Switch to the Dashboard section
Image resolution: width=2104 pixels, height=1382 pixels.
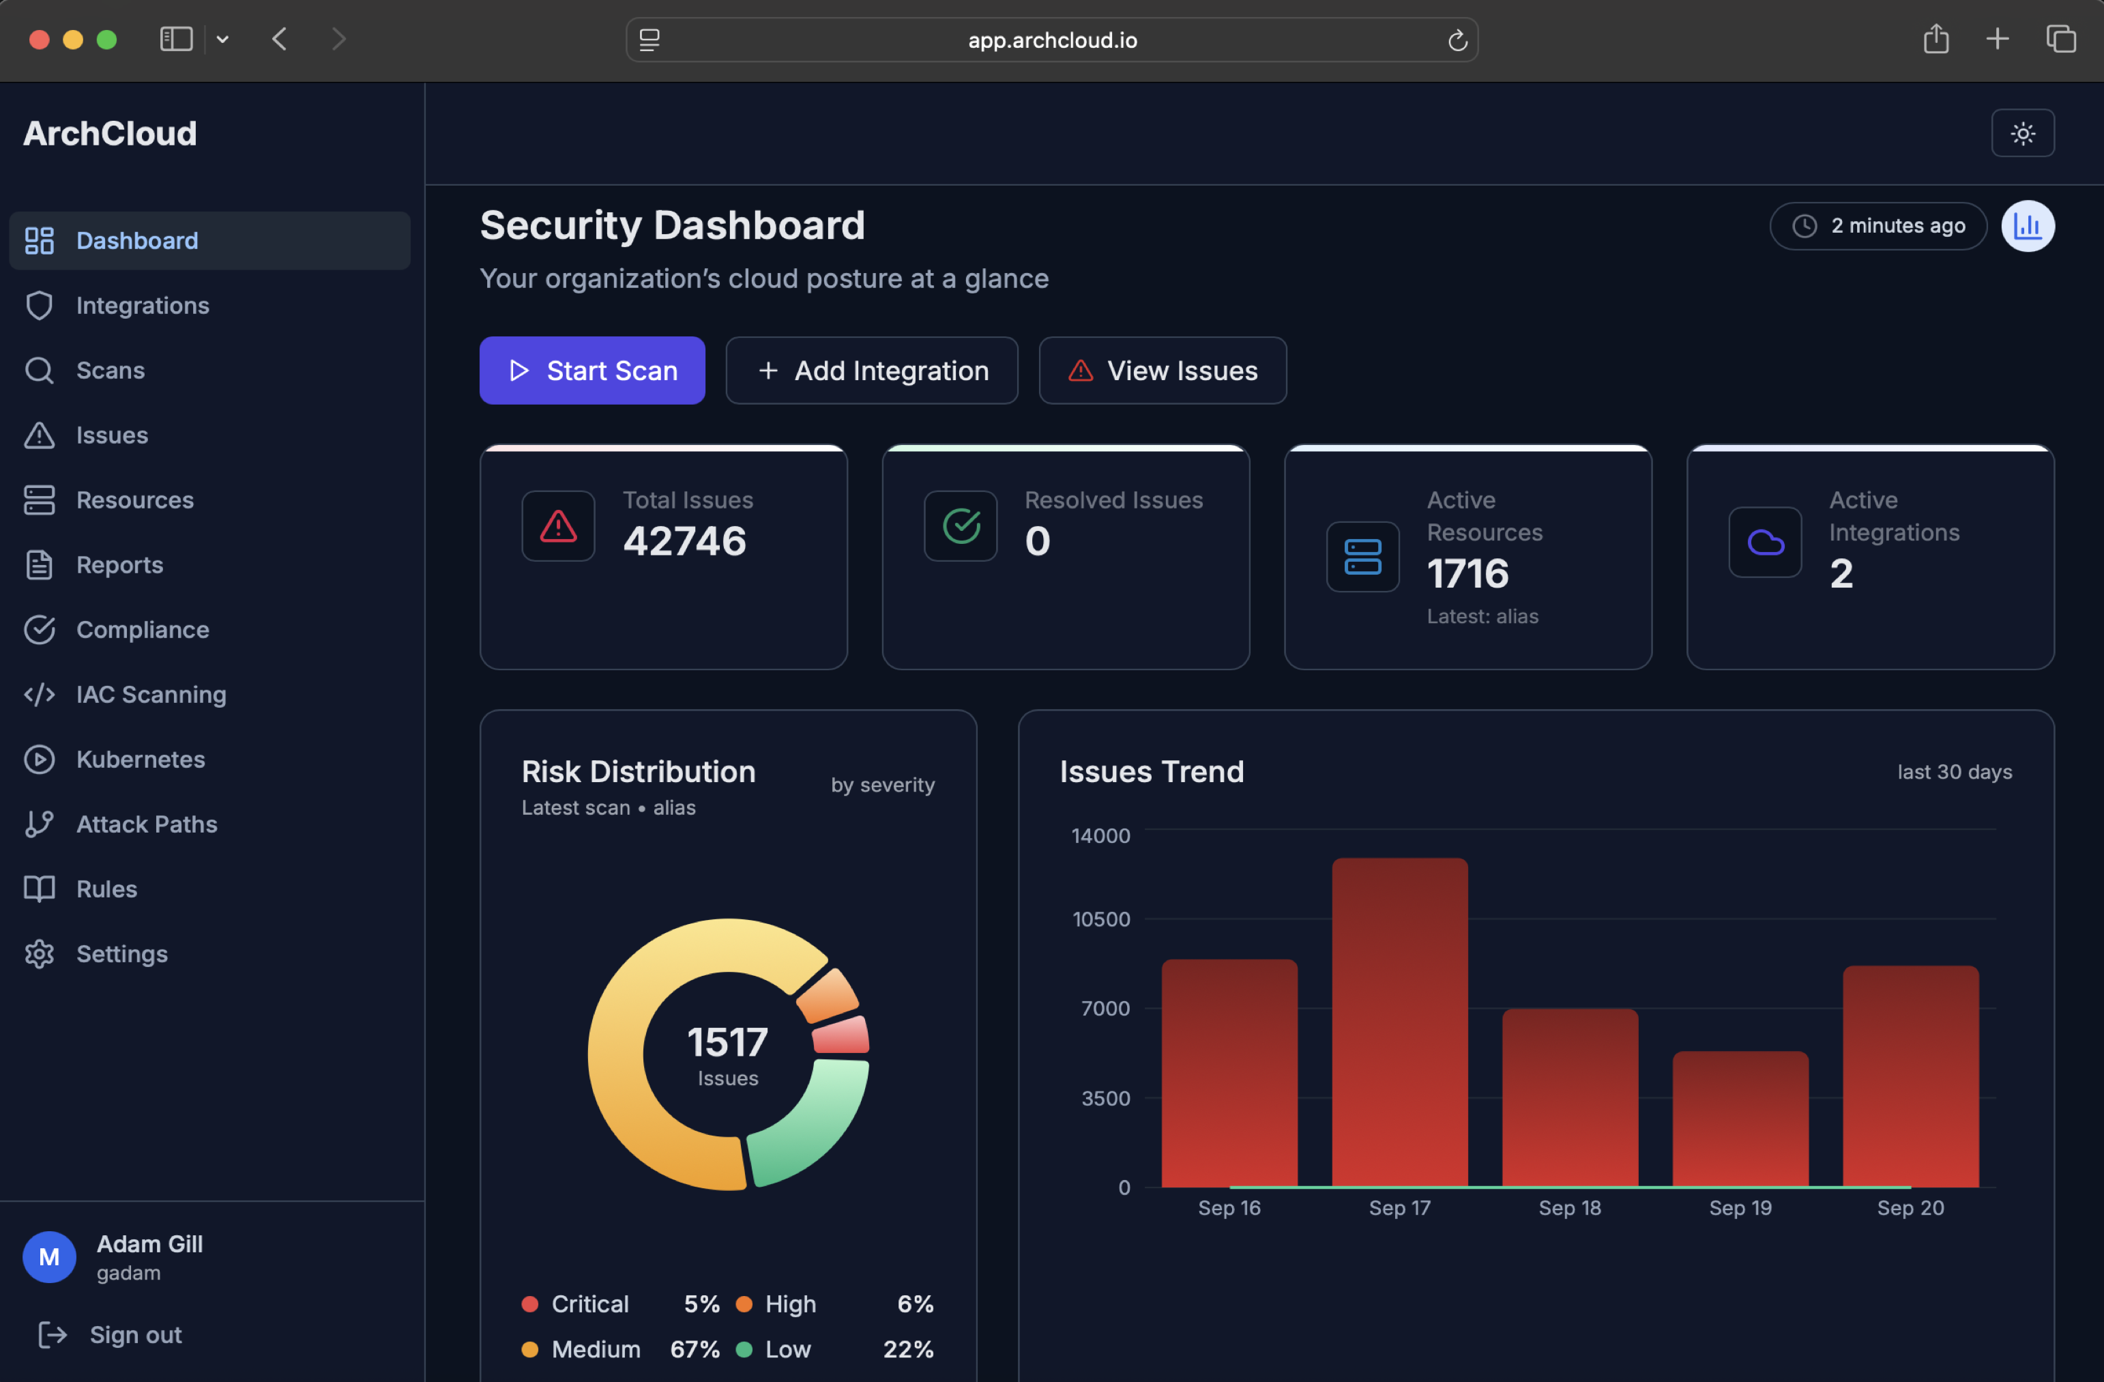137,240
